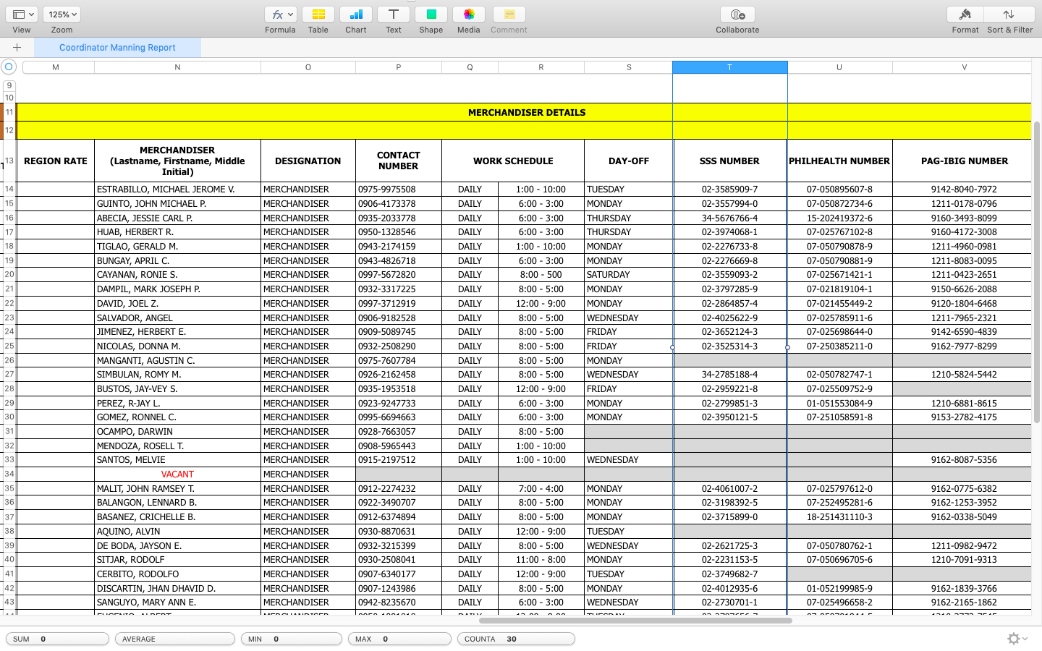Viewport: 1042px width, 651px height.
Task: Select the Coordinator Manning Report tab
Action: click(117, 48)
